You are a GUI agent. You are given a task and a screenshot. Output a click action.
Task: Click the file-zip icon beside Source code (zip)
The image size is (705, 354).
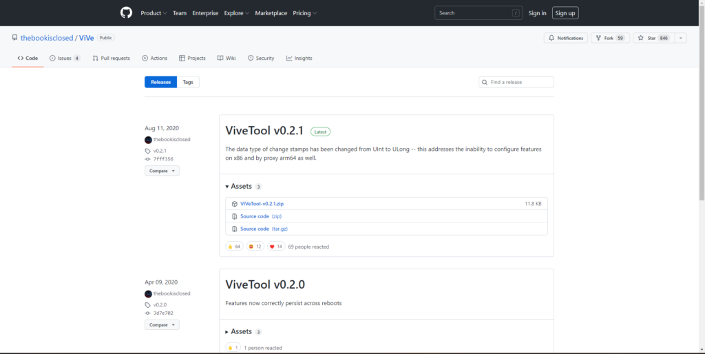[234, 216]
